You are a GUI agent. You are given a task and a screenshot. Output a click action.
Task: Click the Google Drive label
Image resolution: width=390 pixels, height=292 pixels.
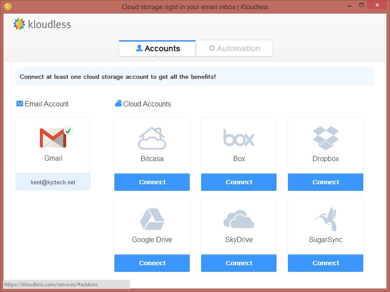point(152,239)
